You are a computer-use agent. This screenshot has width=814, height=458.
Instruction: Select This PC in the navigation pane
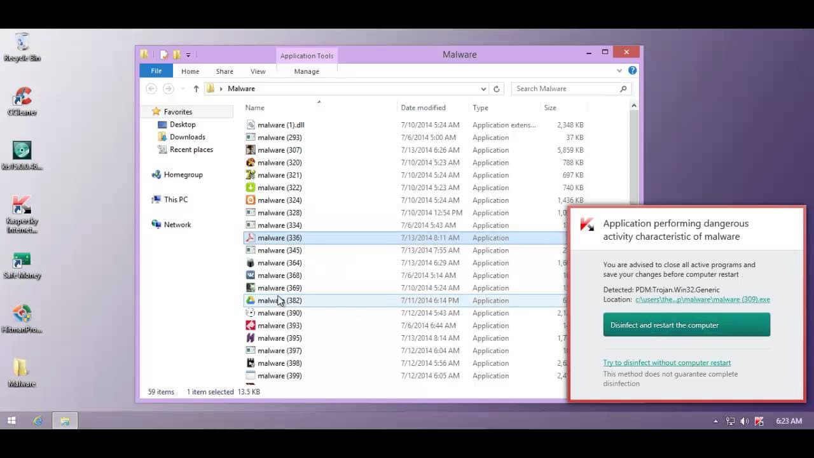point(176,199)
